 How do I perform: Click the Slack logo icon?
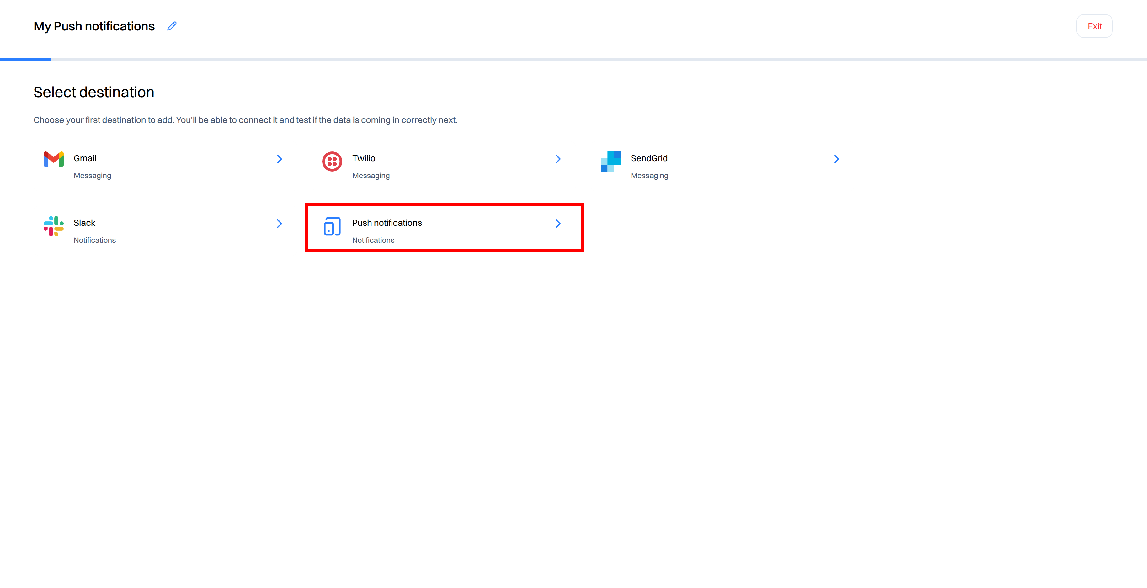(53, 226)
